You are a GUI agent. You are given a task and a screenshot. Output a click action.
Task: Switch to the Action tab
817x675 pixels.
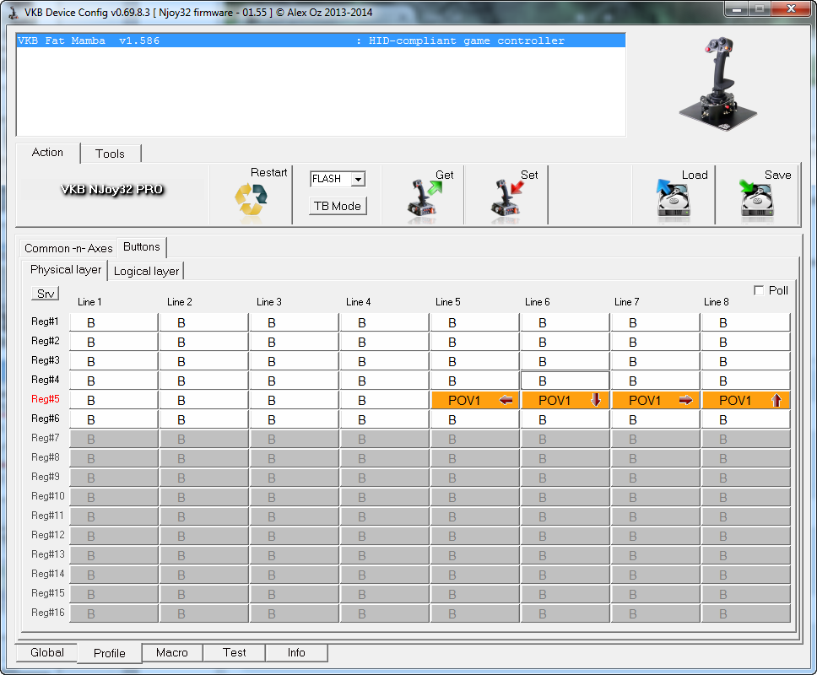coord(47,153)
